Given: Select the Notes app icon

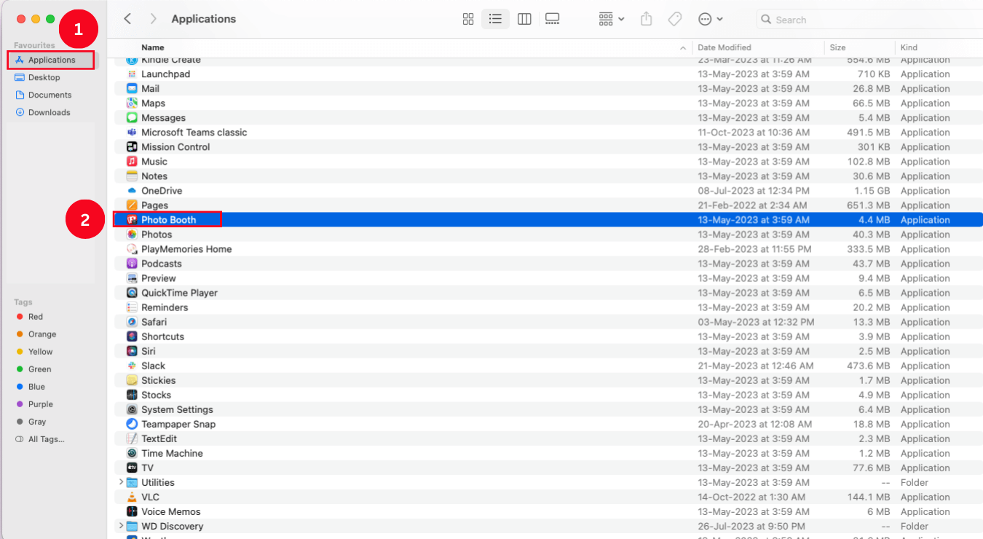Looking at the screenshot, I should [x=132, y=176].
